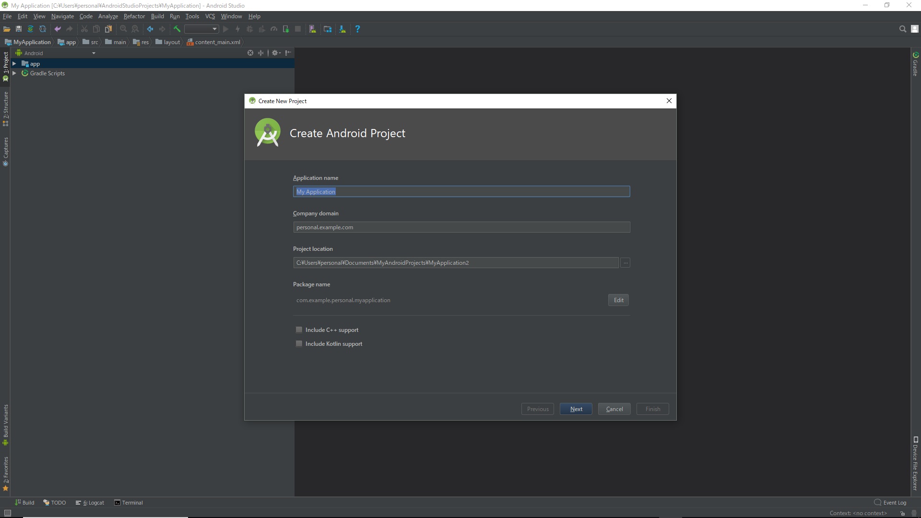
Task: Open the File menu
Action: point(7,16)
